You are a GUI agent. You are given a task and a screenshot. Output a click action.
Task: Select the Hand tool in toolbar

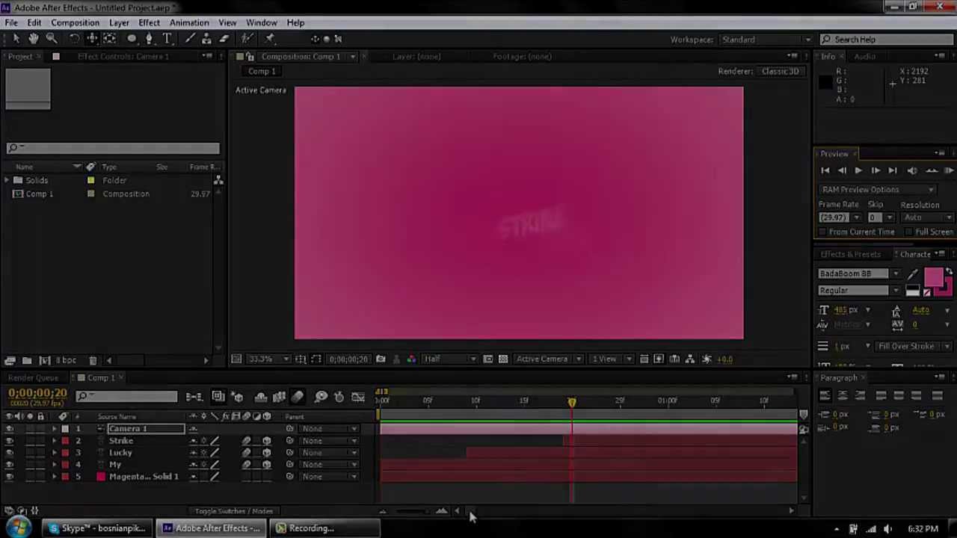[x=34, y=39]
